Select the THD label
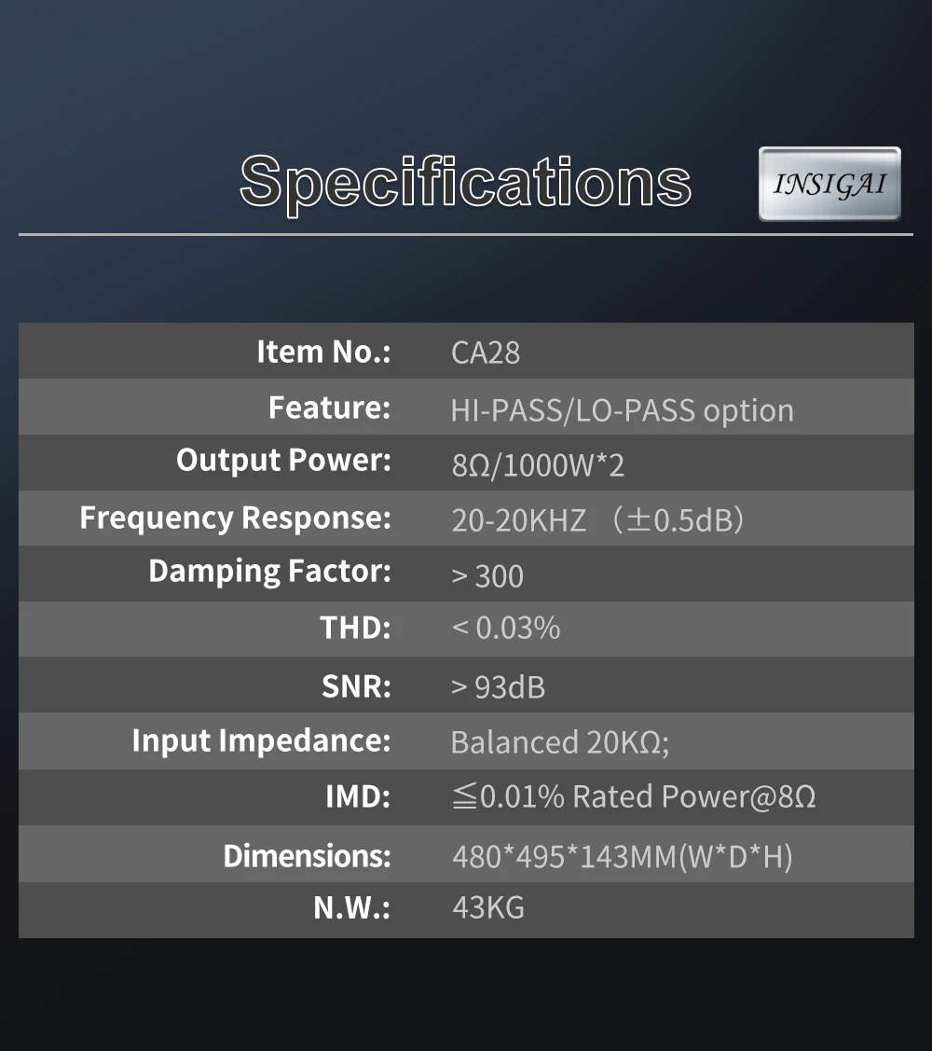The image size is (932, 1051). 355,628
